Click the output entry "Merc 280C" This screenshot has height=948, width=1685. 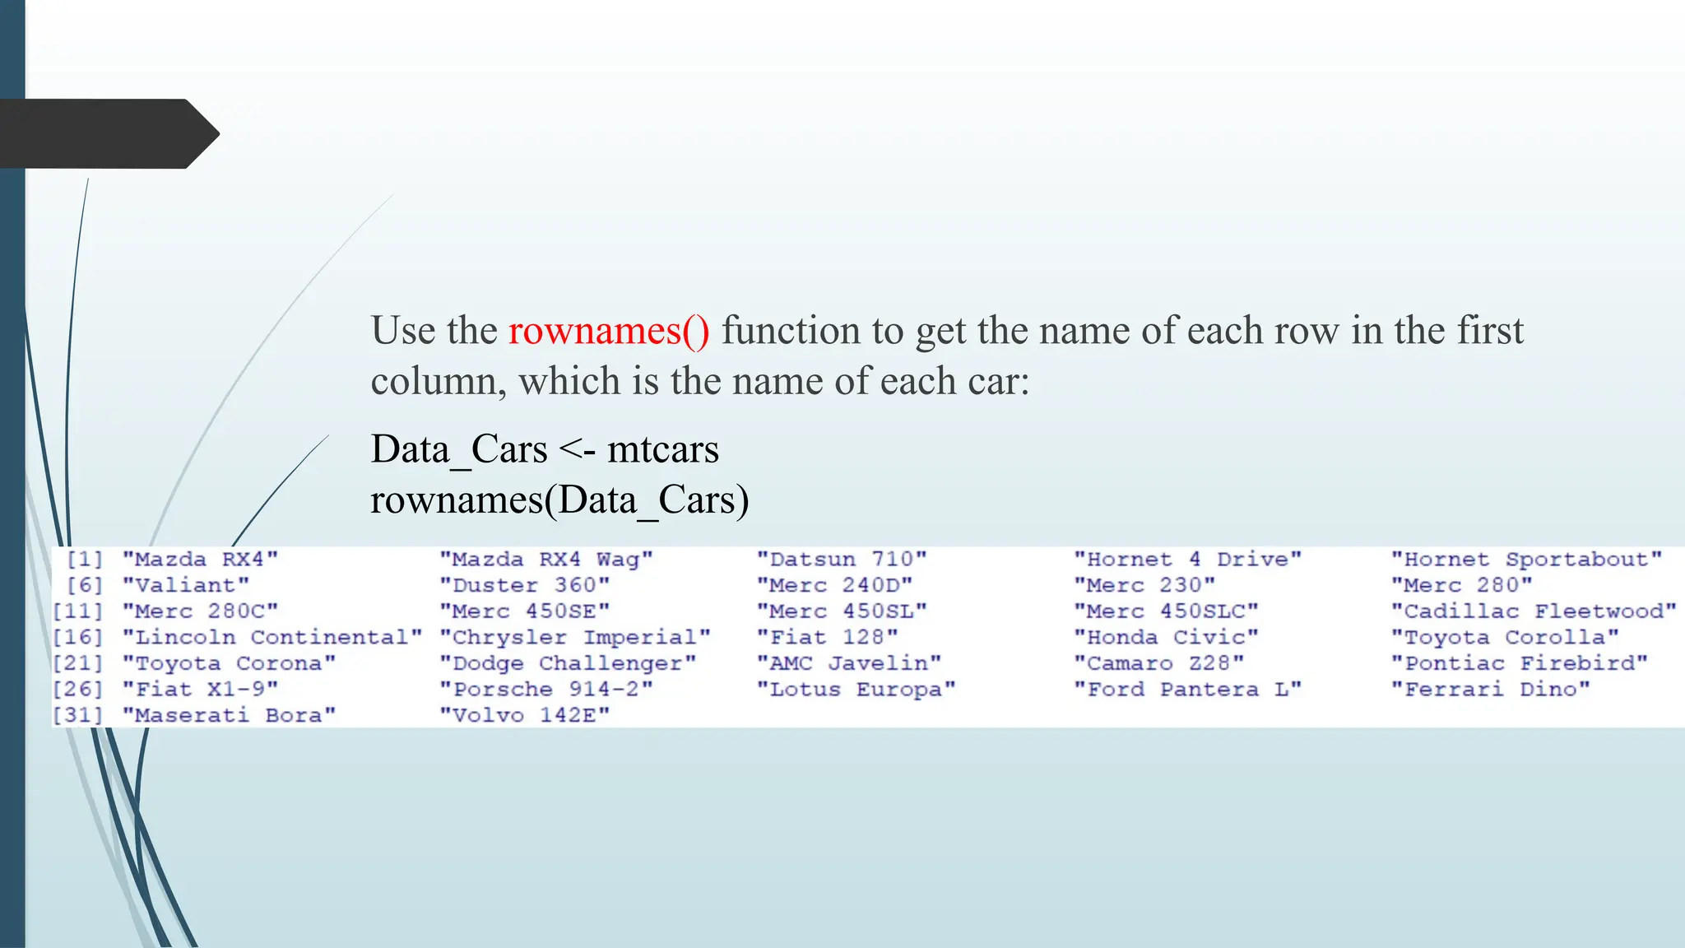point(201,611)
